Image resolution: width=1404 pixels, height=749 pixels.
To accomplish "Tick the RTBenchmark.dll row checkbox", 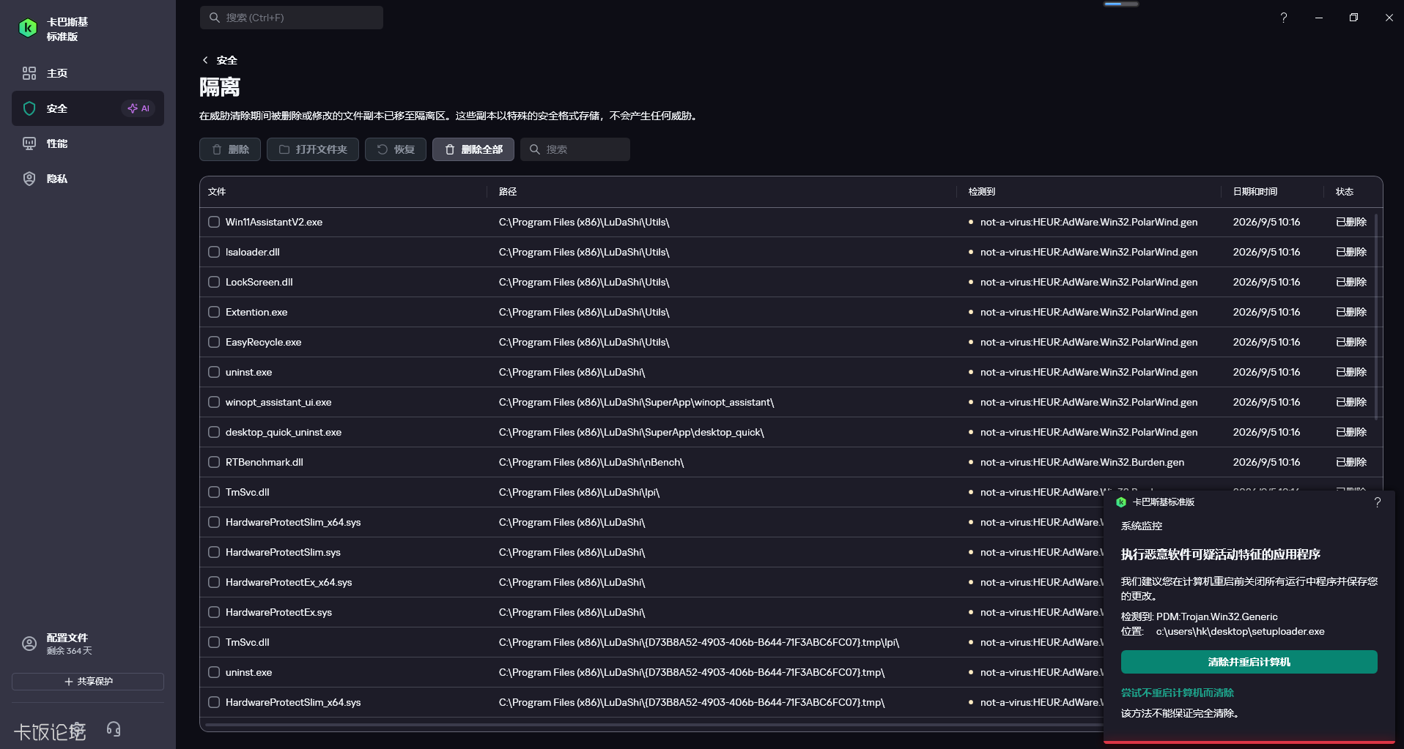I will (214, 462).
